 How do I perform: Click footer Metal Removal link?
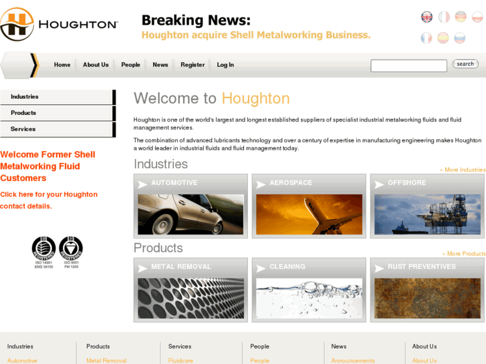tap(106, 361)
